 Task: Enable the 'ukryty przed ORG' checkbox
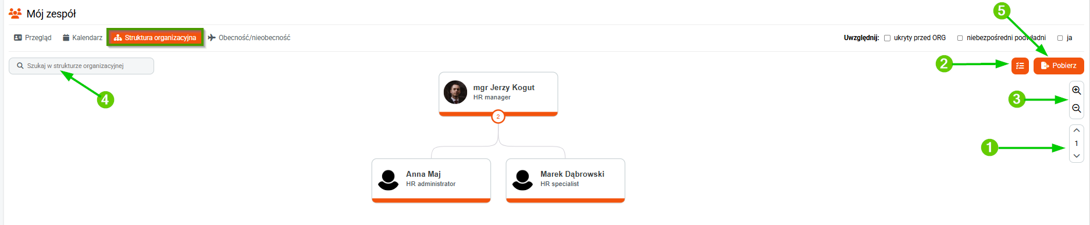pyautogui.click(x=887, y=38)
